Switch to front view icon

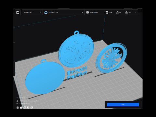coord(21,108)
